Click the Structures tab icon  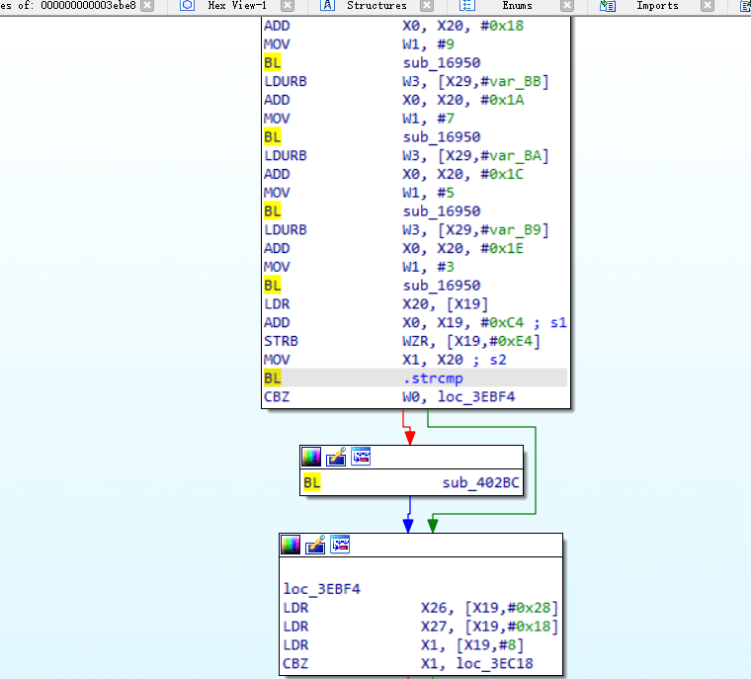coord(327,5)
